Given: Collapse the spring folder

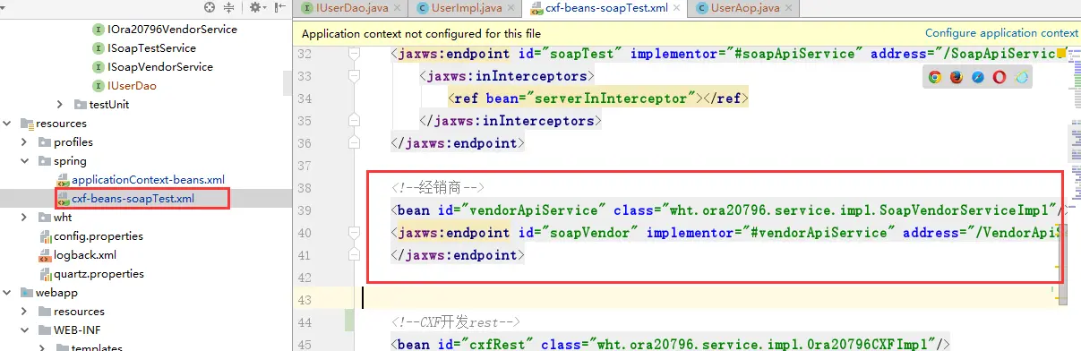Looking at the screenshot, I should [24, 161].
